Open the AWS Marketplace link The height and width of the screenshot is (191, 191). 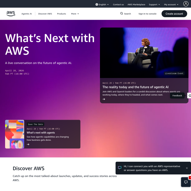(x=136, y=4)
